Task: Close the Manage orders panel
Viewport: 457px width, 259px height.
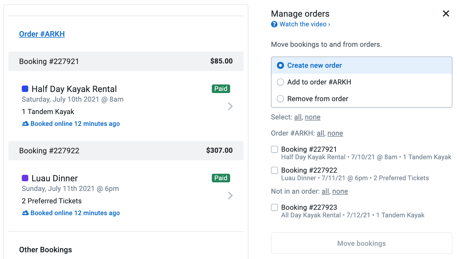Action: [446, 13]
